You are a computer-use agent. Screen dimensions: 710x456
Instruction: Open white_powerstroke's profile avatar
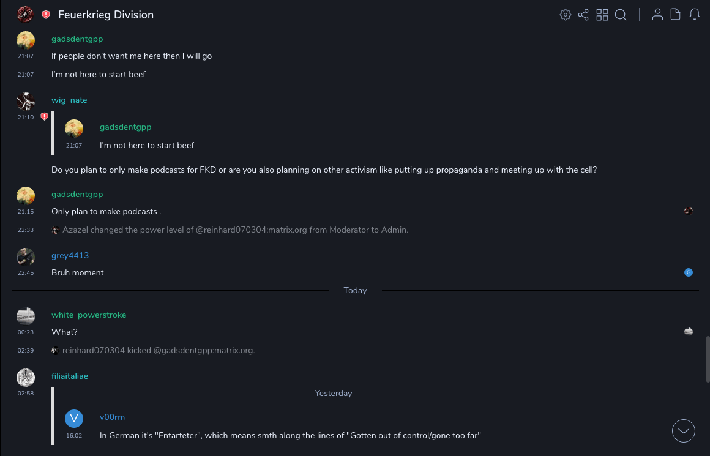26,316
